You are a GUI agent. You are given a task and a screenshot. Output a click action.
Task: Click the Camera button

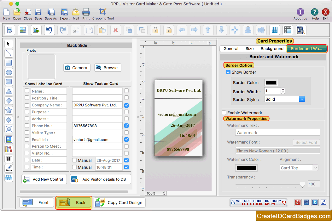click(77, 68)
